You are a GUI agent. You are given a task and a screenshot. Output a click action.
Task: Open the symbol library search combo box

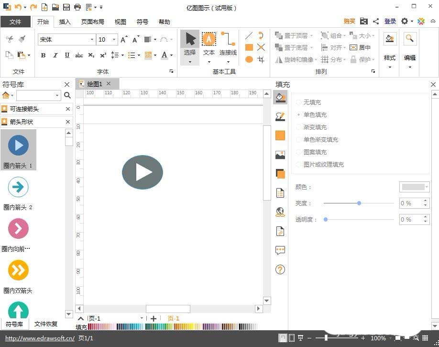point(39,95)
